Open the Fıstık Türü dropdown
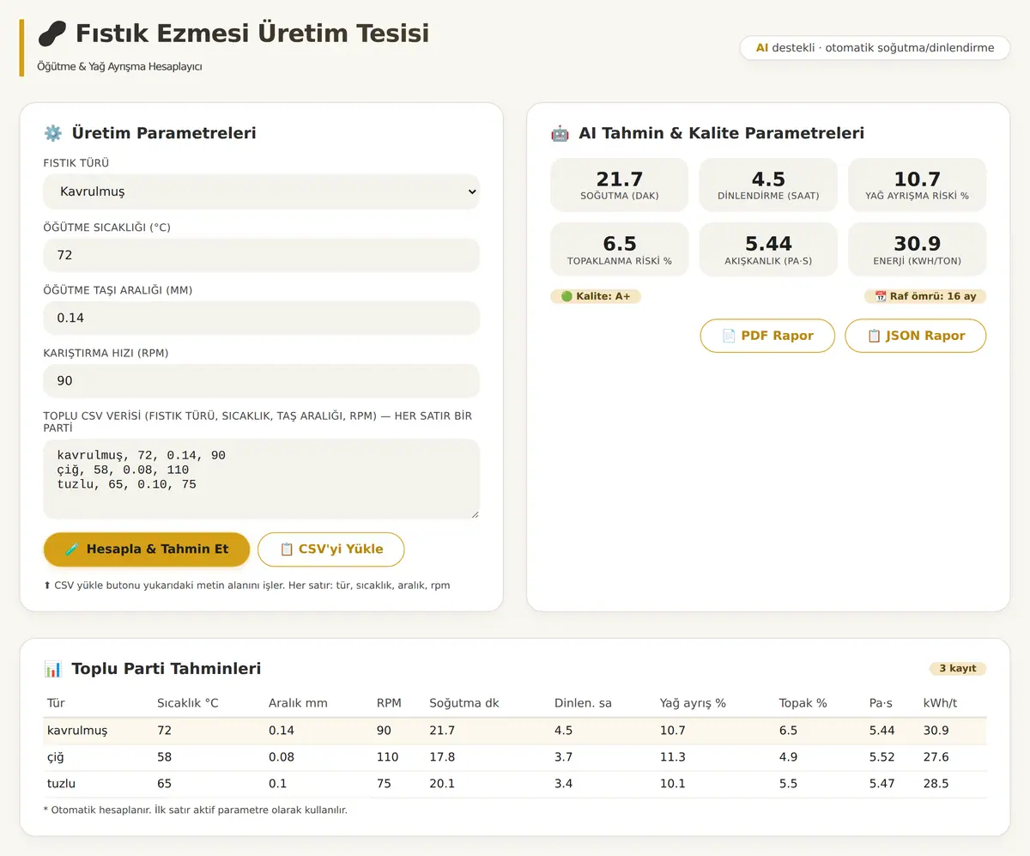The image size is (1030, 856). click(261, 192)
